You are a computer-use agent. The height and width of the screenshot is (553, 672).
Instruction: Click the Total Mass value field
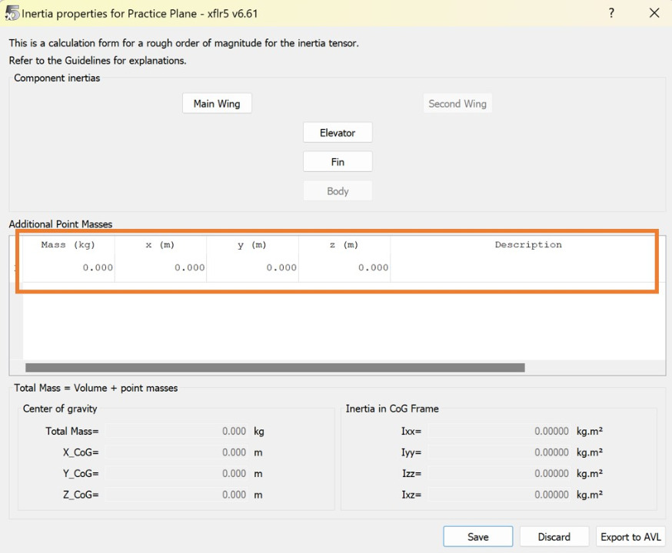(x=177, y=432)
